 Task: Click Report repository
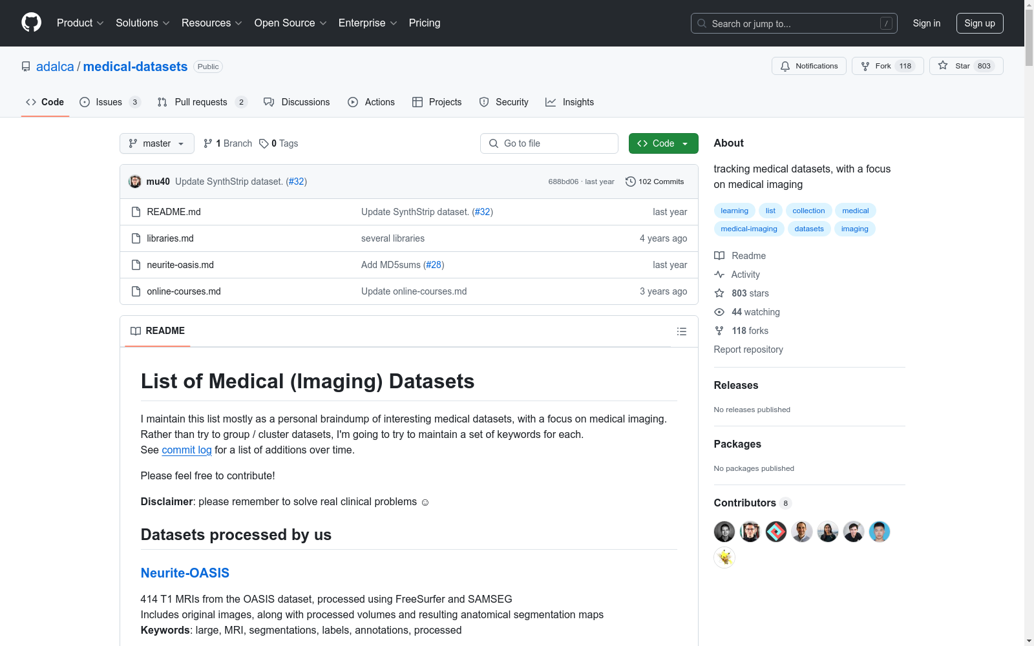click(748, 349)
